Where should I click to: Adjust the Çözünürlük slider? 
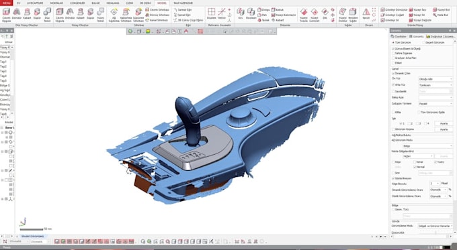[x=435, y=233]
